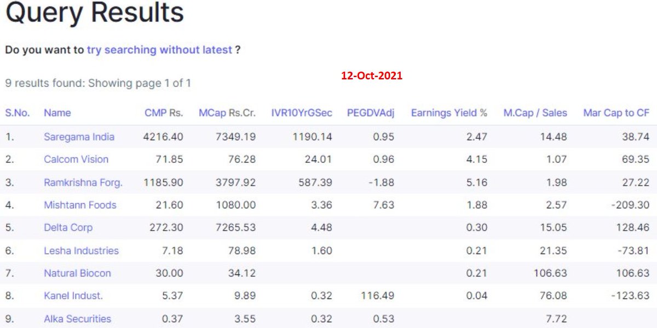The image size is (657, 328).
Task: Select Saregama India CMP value 4216.40
Action: (x=163, y=137)
